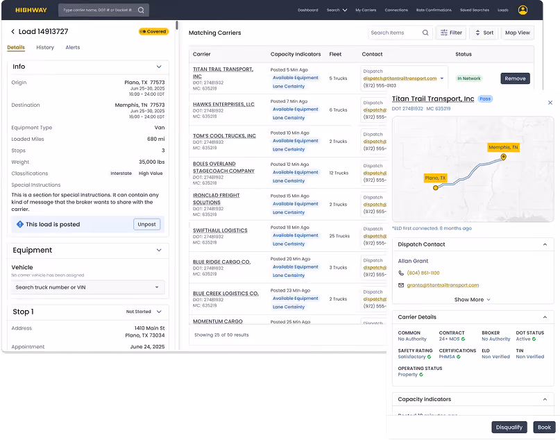The width and height of the screenshot is (560, 440).
Task: Call Allan Grant's phone number link
Action: tap(423, 273)
